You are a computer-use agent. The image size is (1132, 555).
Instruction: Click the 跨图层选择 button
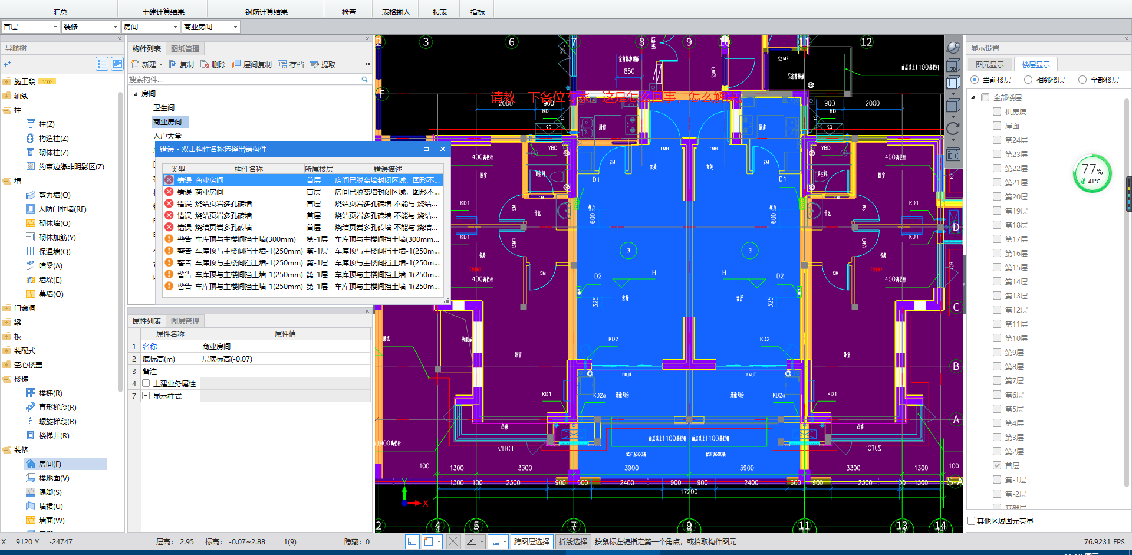point(532,541)
